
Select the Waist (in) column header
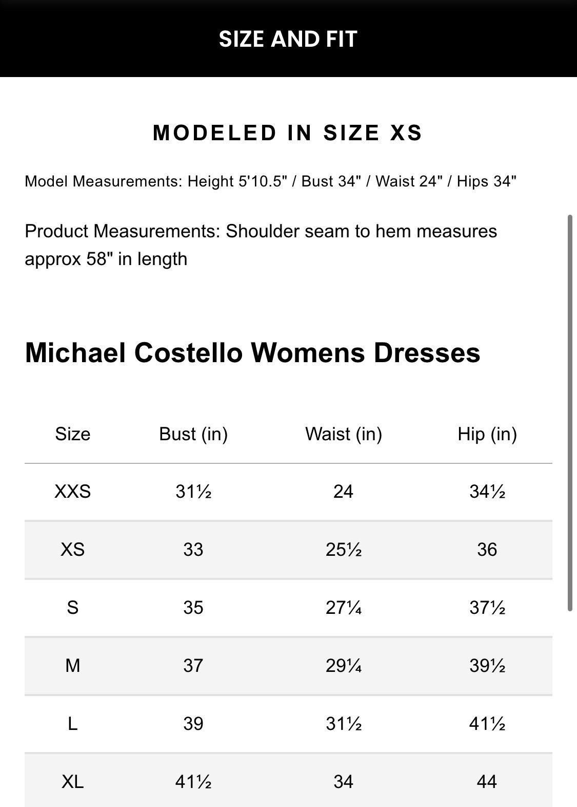pos(344,434)
